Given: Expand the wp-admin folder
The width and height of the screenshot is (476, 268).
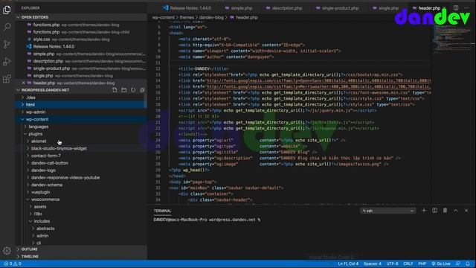Looking at the screenshot, I should point(81,112).
